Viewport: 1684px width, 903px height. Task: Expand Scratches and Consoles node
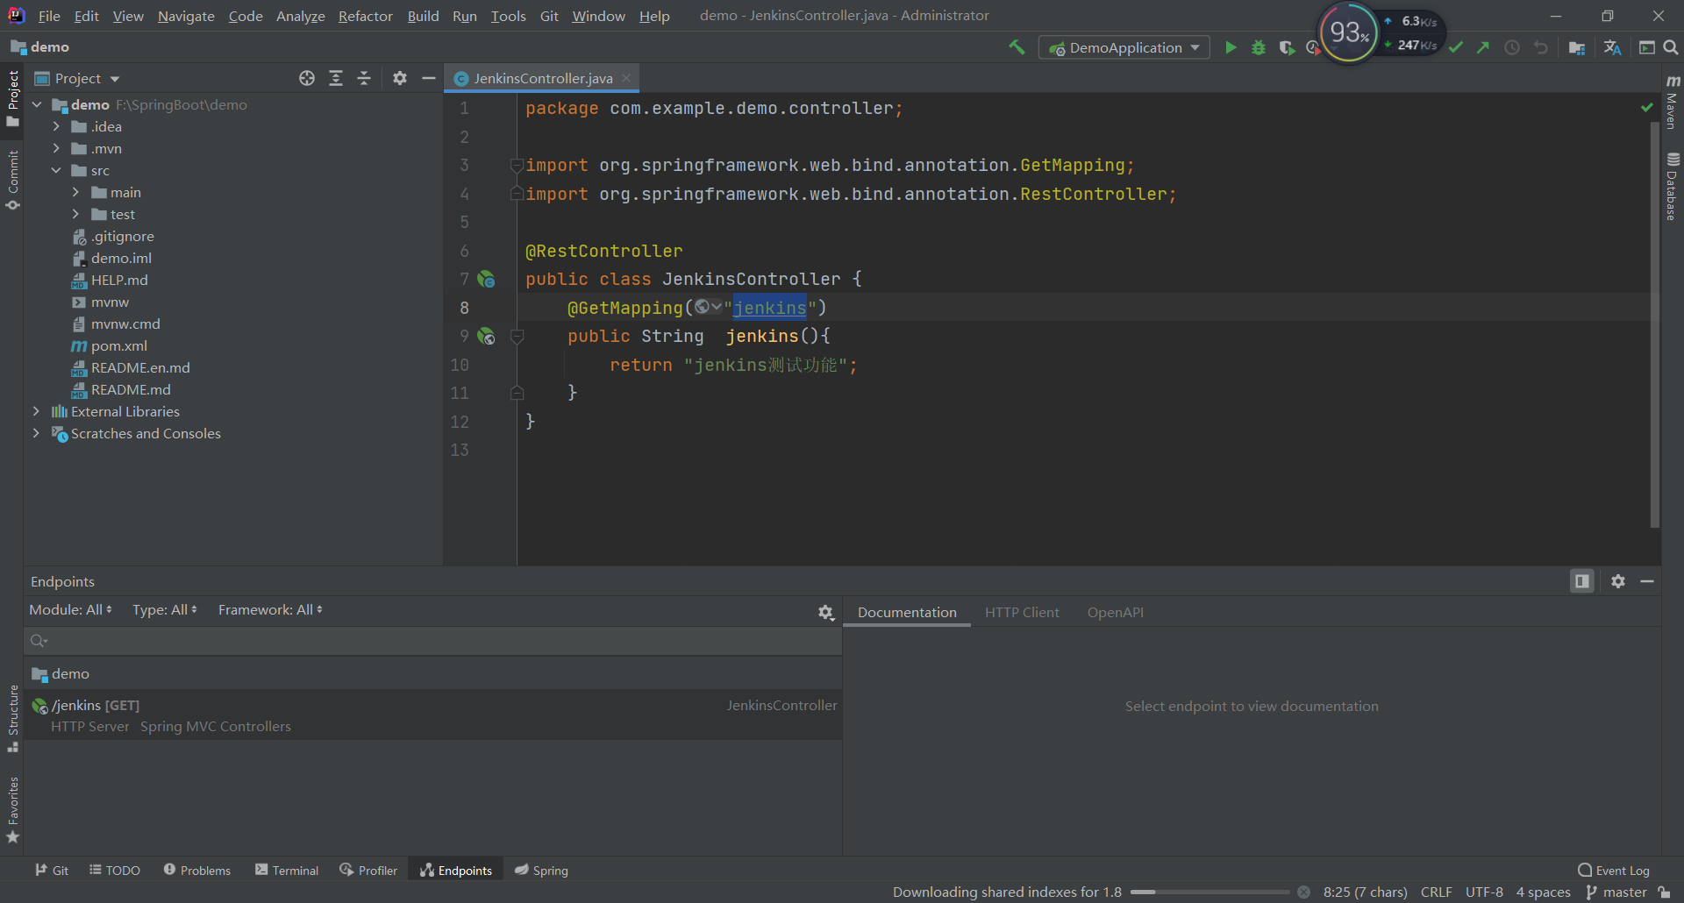(x=36, y=433)
